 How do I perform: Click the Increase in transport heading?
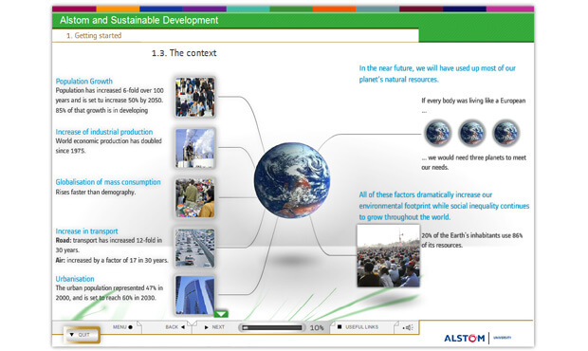(86, 231)
